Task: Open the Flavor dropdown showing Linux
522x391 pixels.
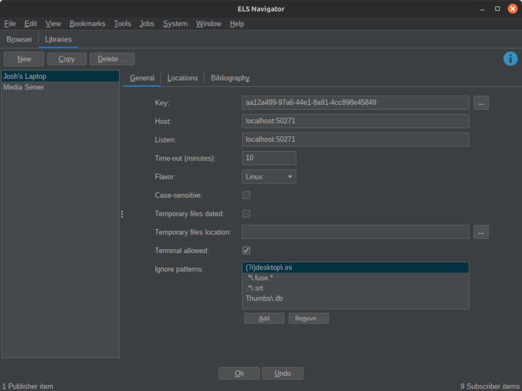Action: 269,176
